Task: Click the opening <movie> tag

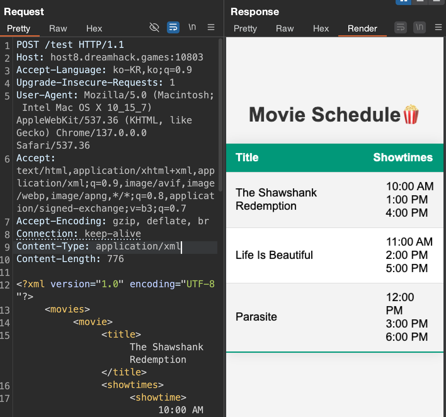Action: coord(93,322)
